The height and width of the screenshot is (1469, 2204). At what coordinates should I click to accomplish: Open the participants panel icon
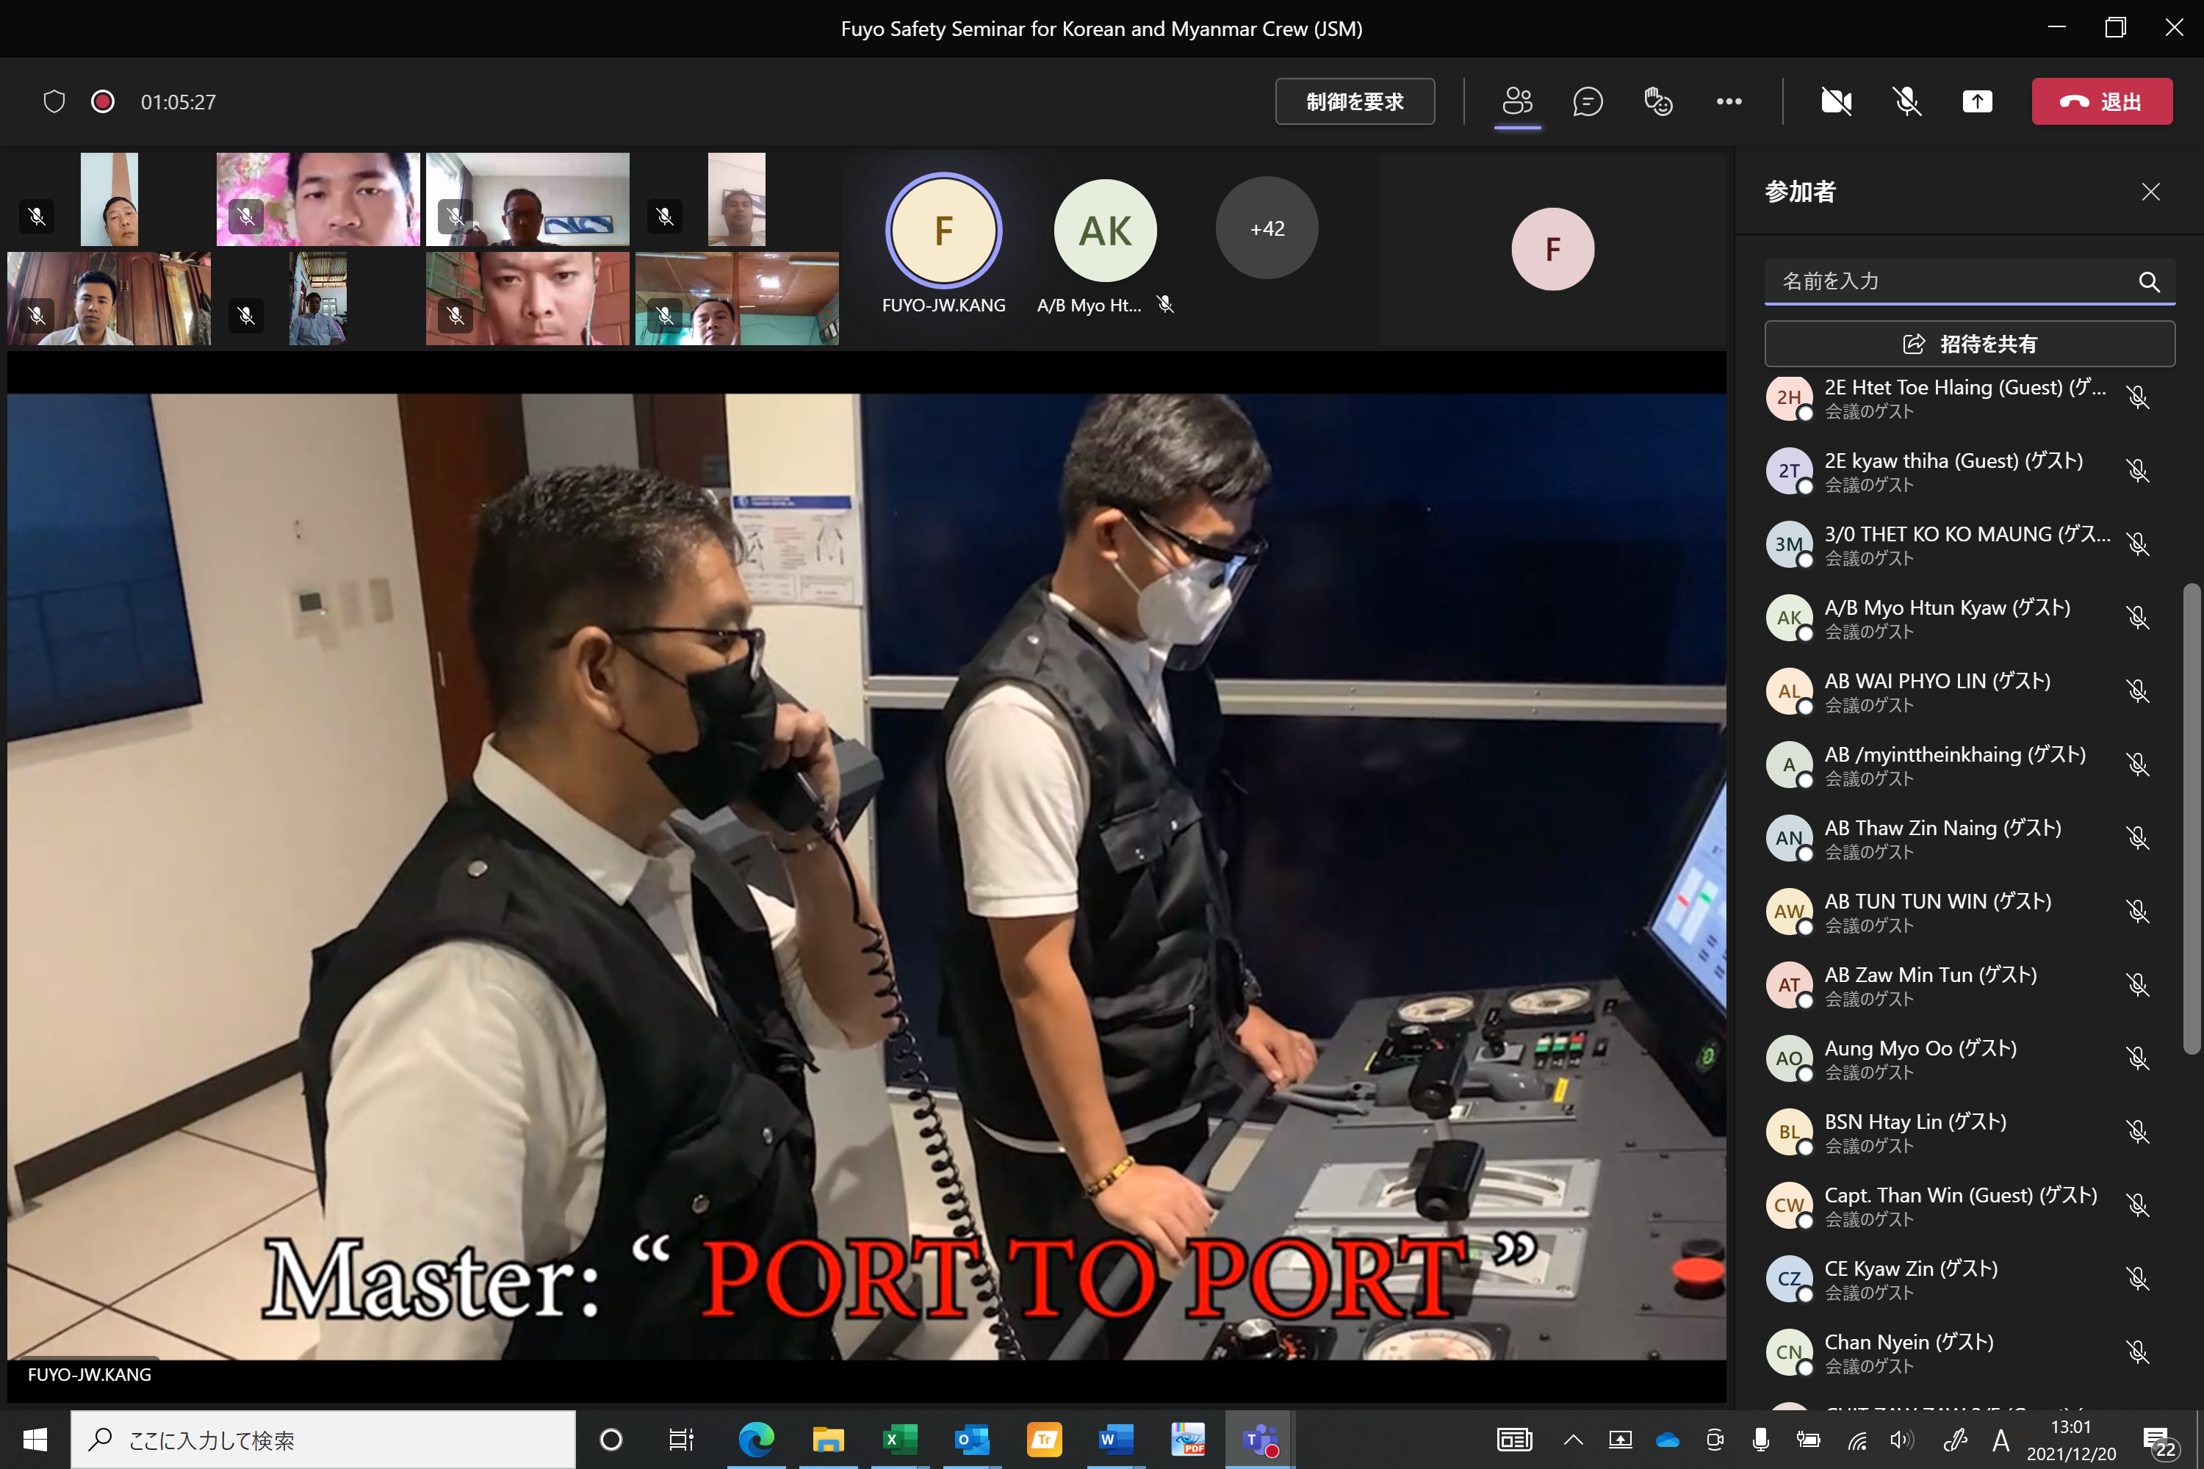[1517, 101]
